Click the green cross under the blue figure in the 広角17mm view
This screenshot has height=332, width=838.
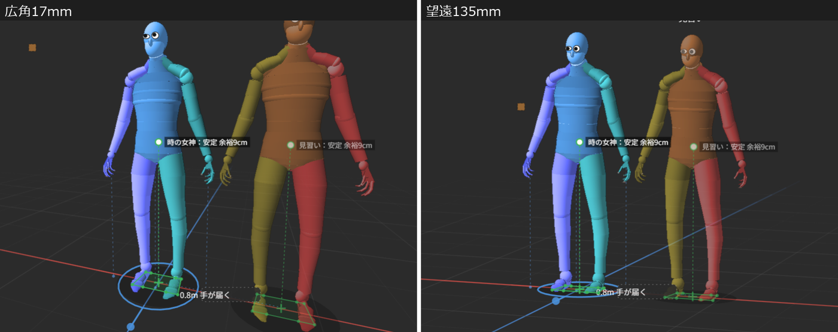(x=159, y=282)
